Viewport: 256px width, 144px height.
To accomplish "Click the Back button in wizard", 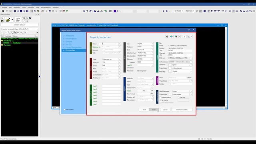I will click(x=144, y=110).
